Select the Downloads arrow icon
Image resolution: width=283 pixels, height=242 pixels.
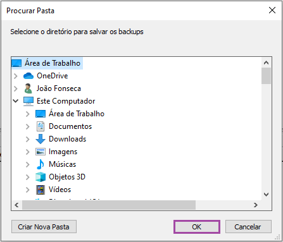[41, 139]
